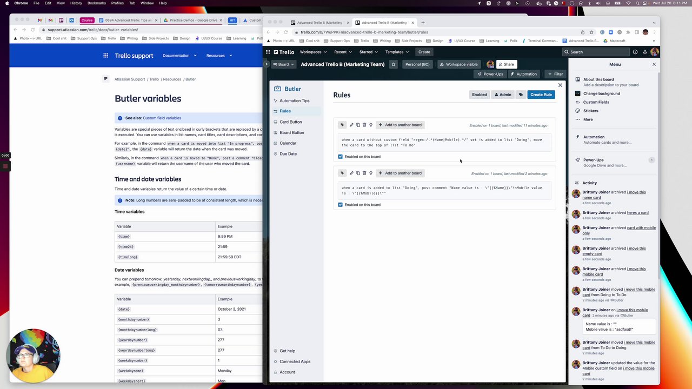Click the Create Rule button
Image resolution: width=692 pixels, height=389 pixels.
[541, 95]
